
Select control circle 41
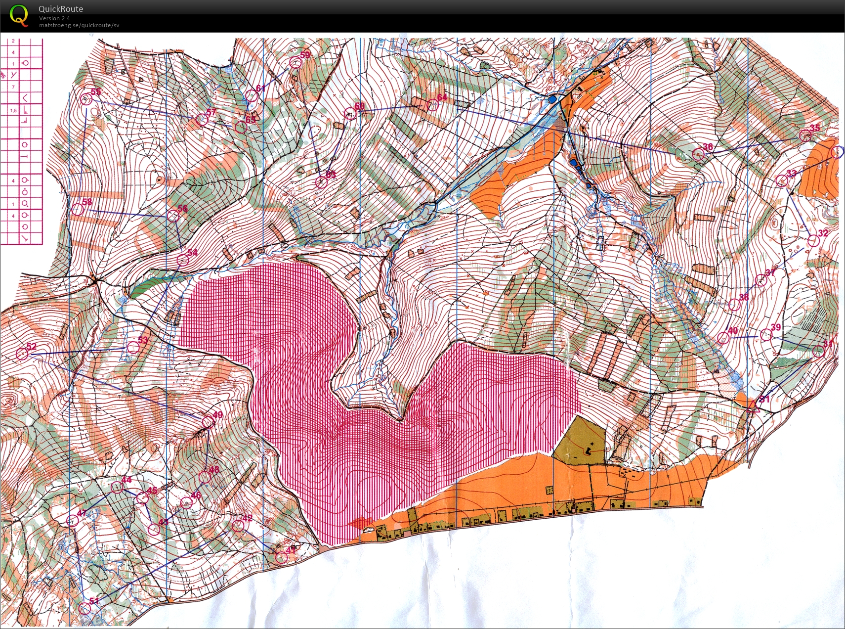(281, 557)
